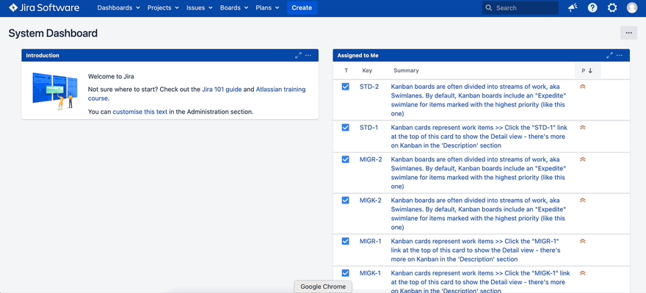The width and height of the screenshot is (646, 293).
Task: Open the STD-2 Swimlanes summary link
Action: click(x=479, y=100)
